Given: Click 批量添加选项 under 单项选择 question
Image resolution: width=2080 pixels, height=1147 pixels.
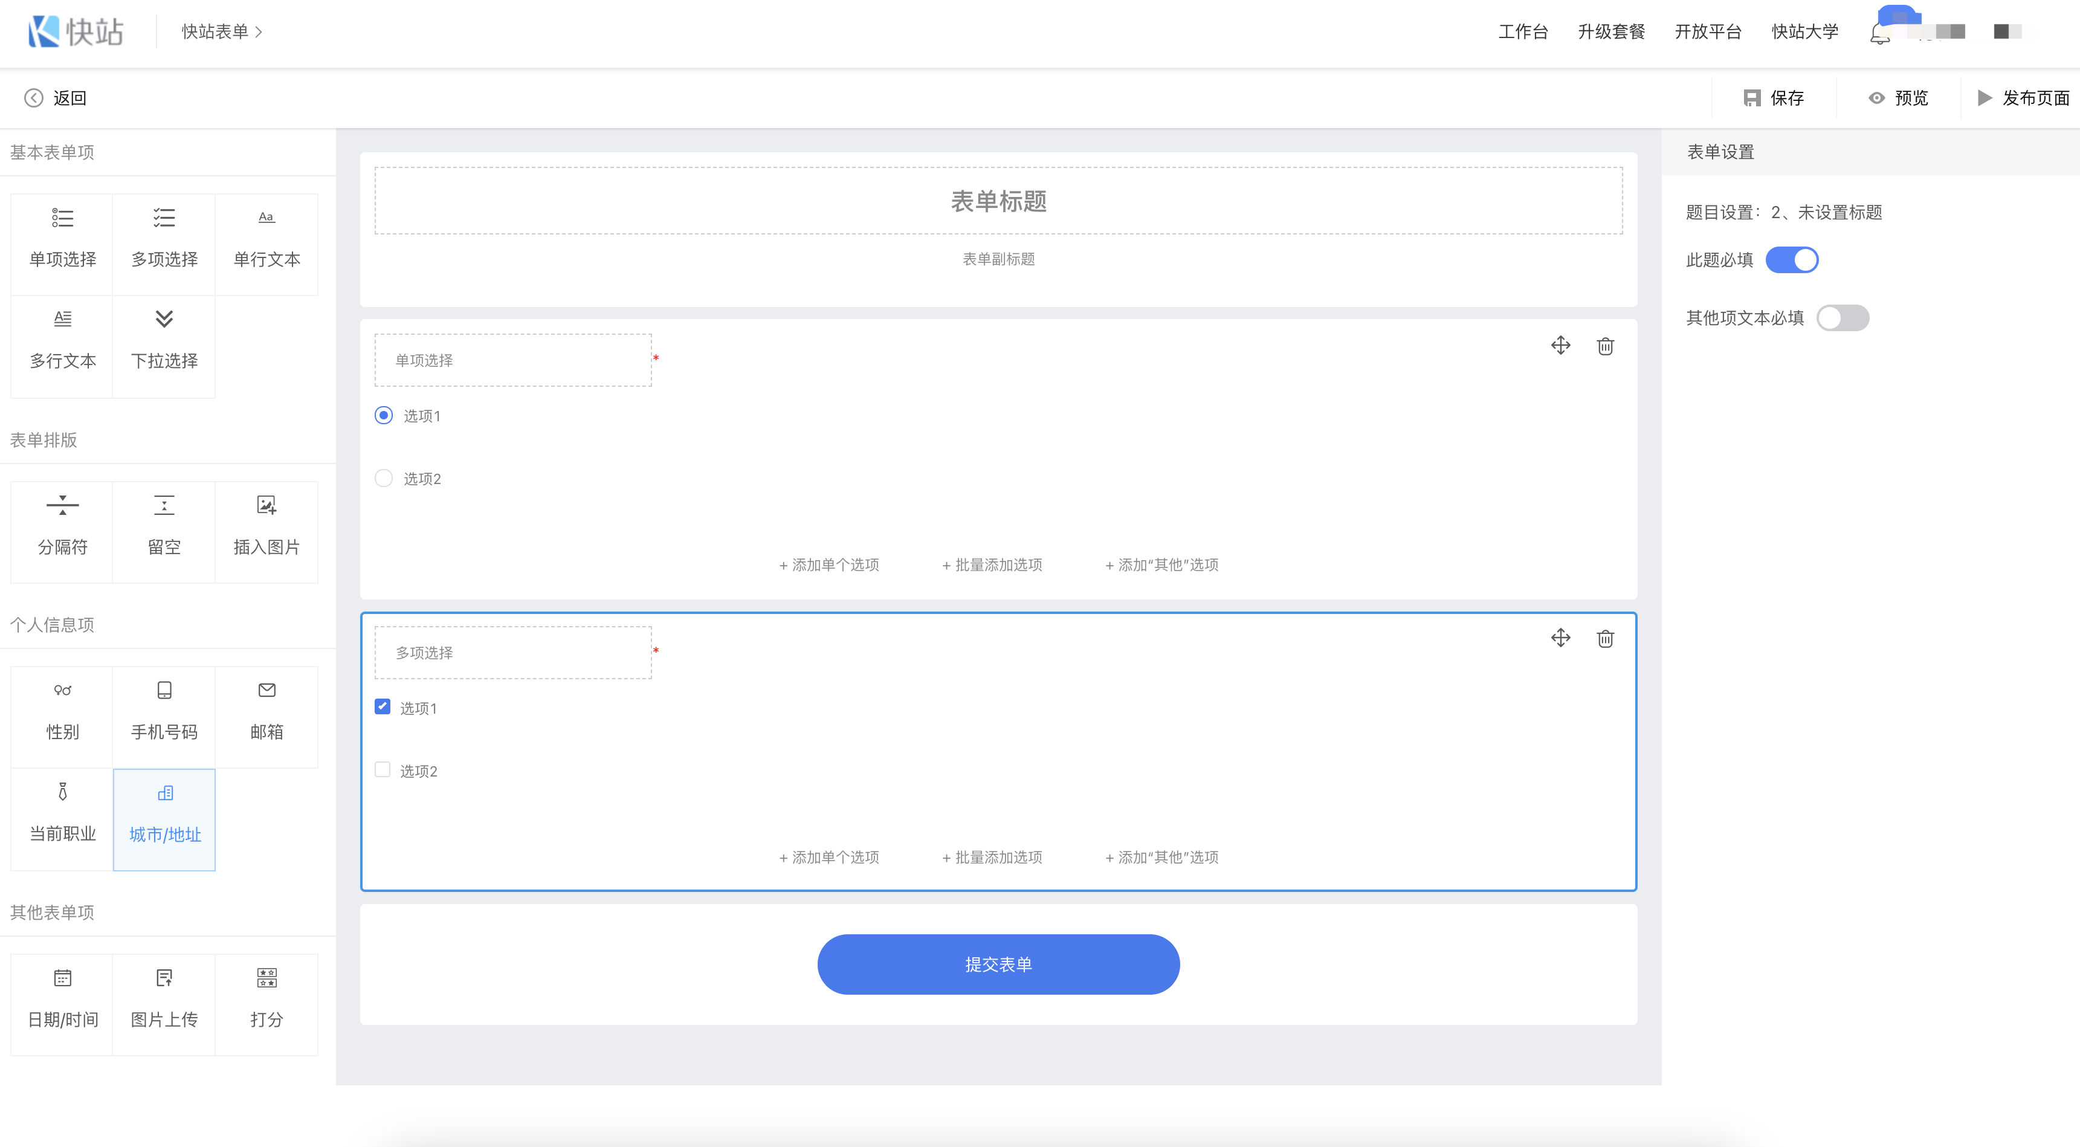Looking at the screenshot, I should [992, 564].
